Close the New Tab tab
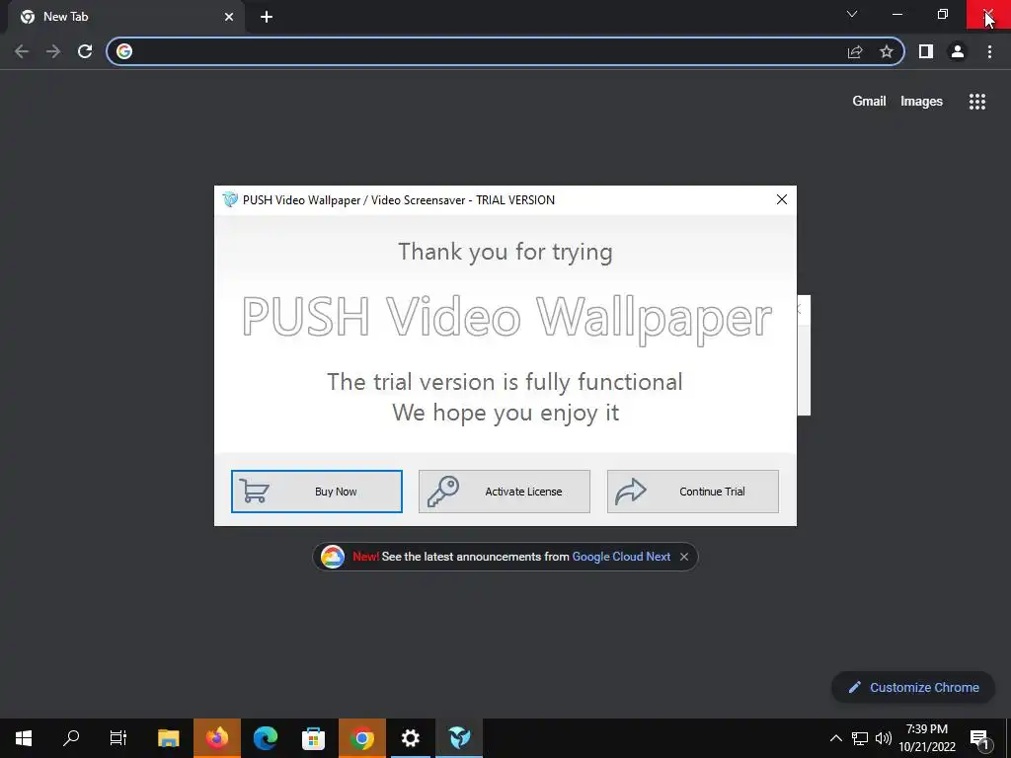 point(229,17)
